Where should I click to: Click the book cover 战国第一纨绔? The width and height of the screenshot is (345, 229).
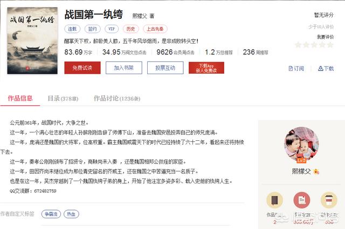(x=32, y=40)
